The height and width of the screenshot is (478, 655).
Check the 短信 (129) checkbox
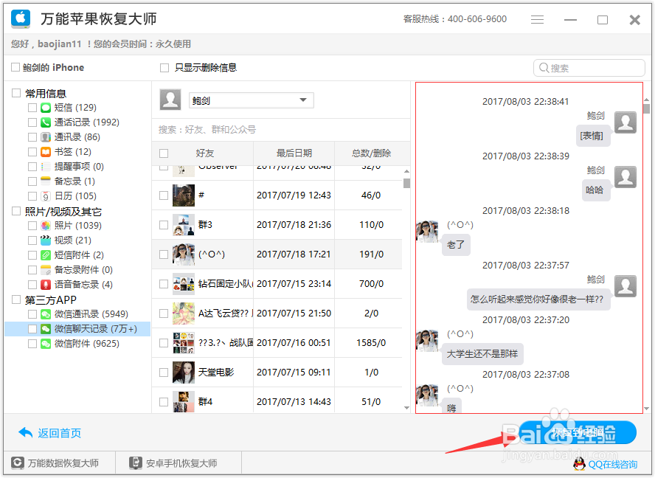point(32,108)
